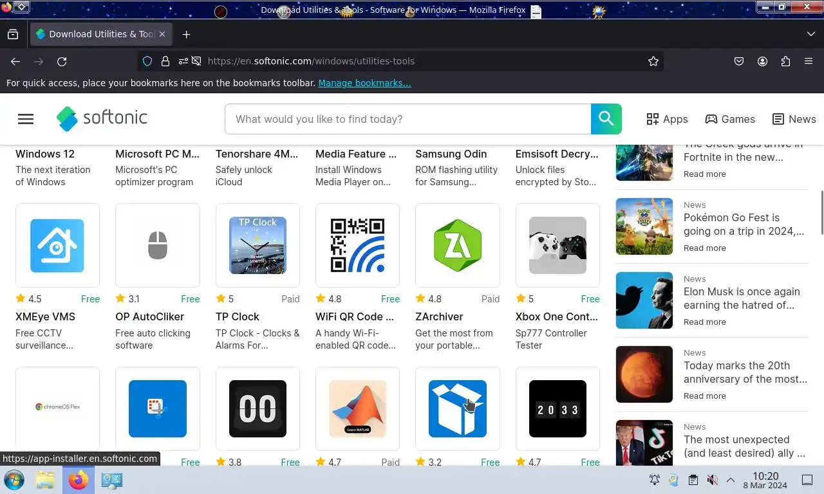Viewport: 824px width, 494px height.
Task: Close the 'Download Utilities & Tools' tab
Action: pos(162,34)
